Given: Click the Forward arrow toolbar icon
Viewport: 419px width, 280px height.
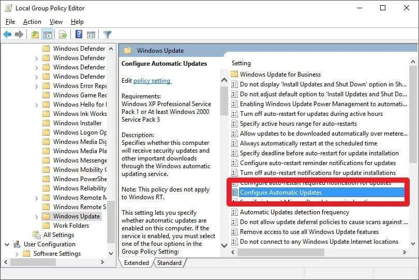Looking at the screenshot, I should point(19,34).
